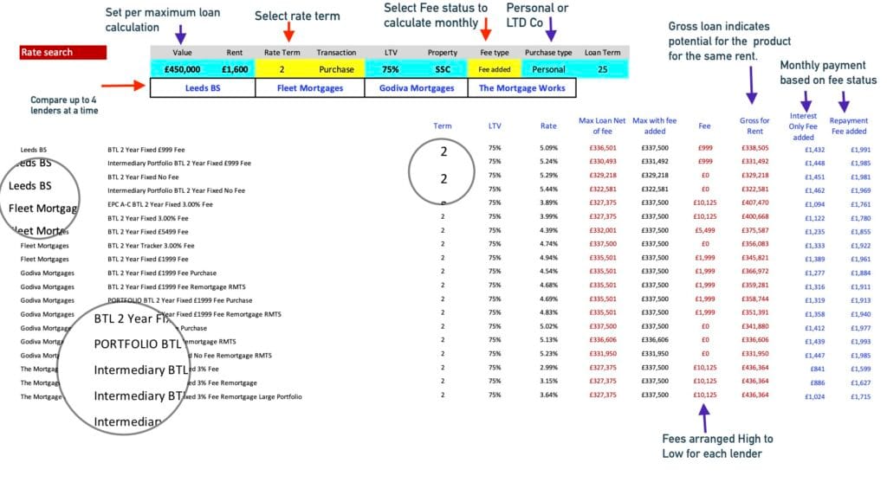This screenshot has height=482, width=887.
Task: Click the £330,493 max loan cell
Action: pos(603,162)
